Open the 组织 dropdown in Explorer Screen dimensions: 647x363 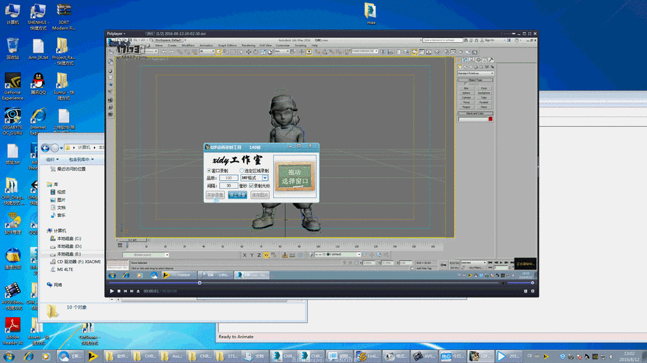[x=52, y=159]
